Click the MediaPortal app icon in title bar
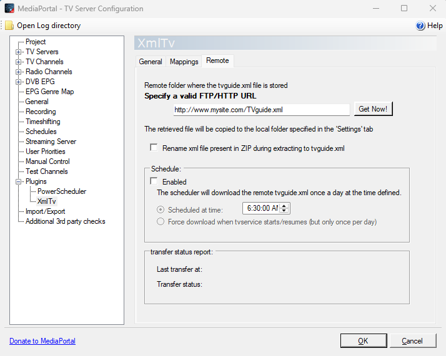The width and height of the screenshot is (446, 356). (x=9, y=9)
